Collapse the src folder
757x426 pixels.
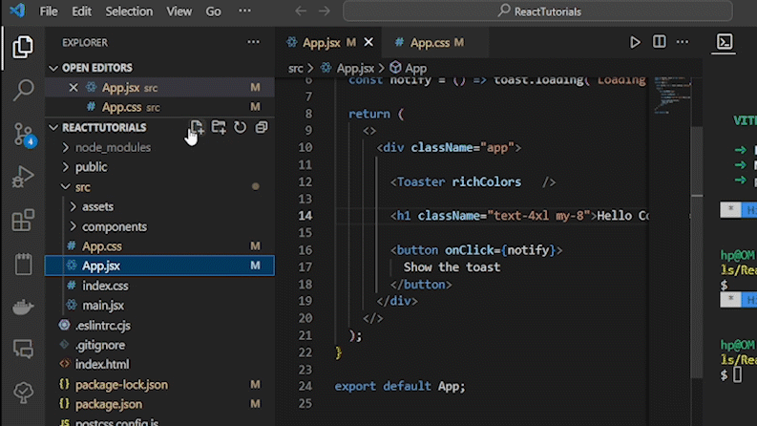[66, 187]
